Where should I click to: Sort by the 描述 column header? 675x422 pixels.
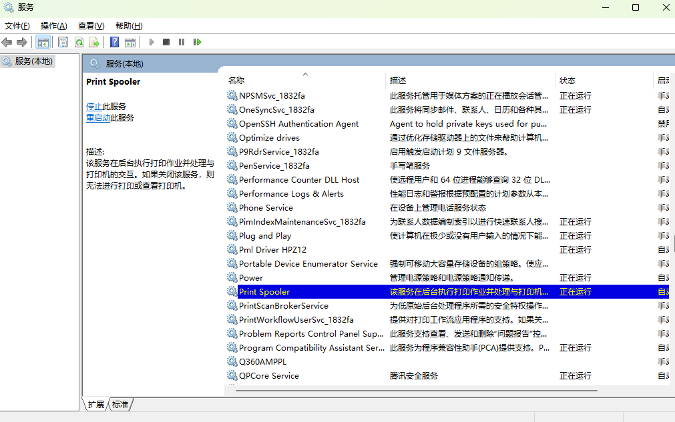coord(470,81)
